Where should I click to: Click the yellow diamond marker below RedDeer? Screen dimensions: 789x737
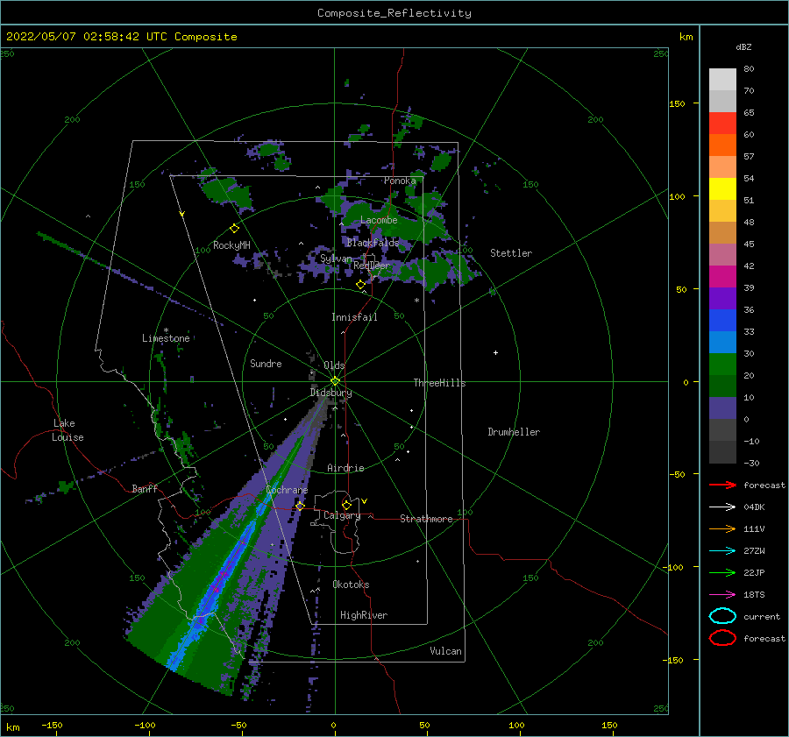360,285
